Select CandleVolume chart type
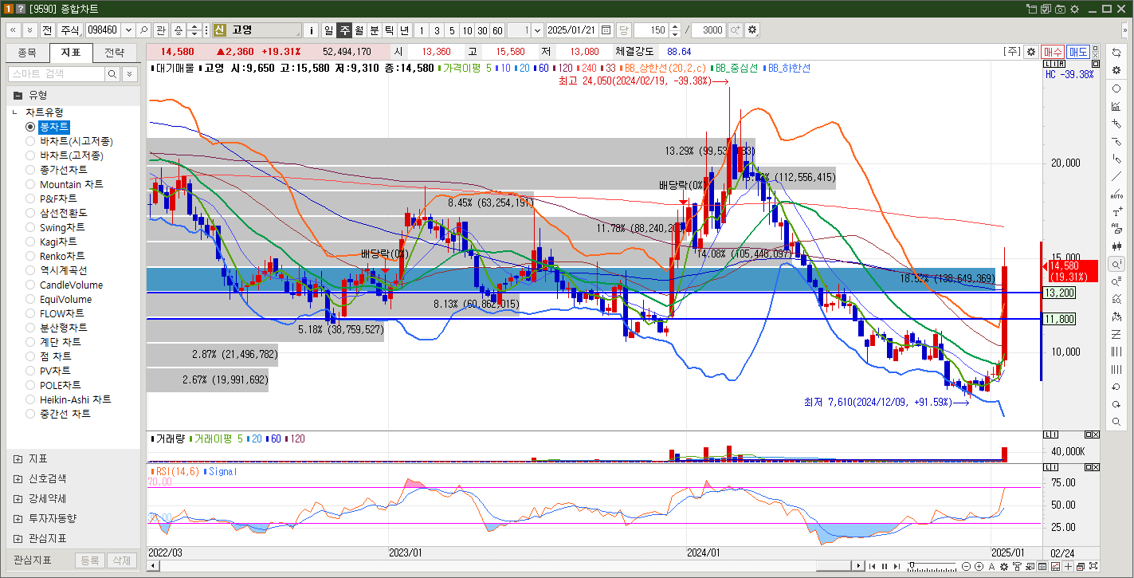 tap(65, 285)
